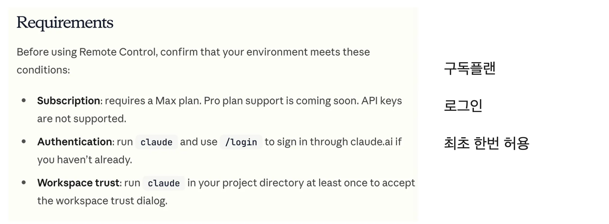The width and height of the screenshot is (609, 224).
Task: Click the "API keys" text
Action: [381, 101]
